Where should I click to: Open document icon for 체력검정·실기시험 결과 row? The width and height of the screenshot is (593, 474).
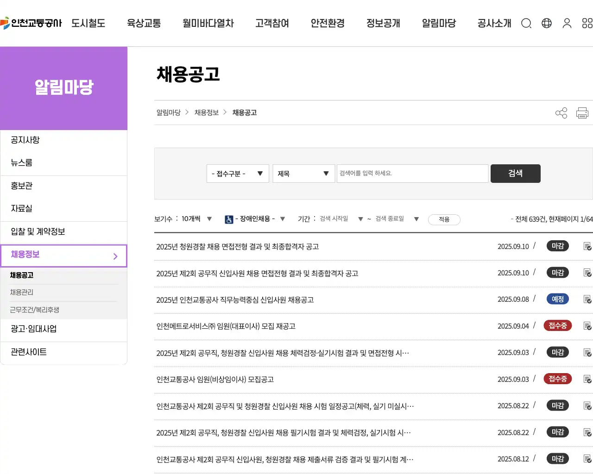tap(587, 353)
